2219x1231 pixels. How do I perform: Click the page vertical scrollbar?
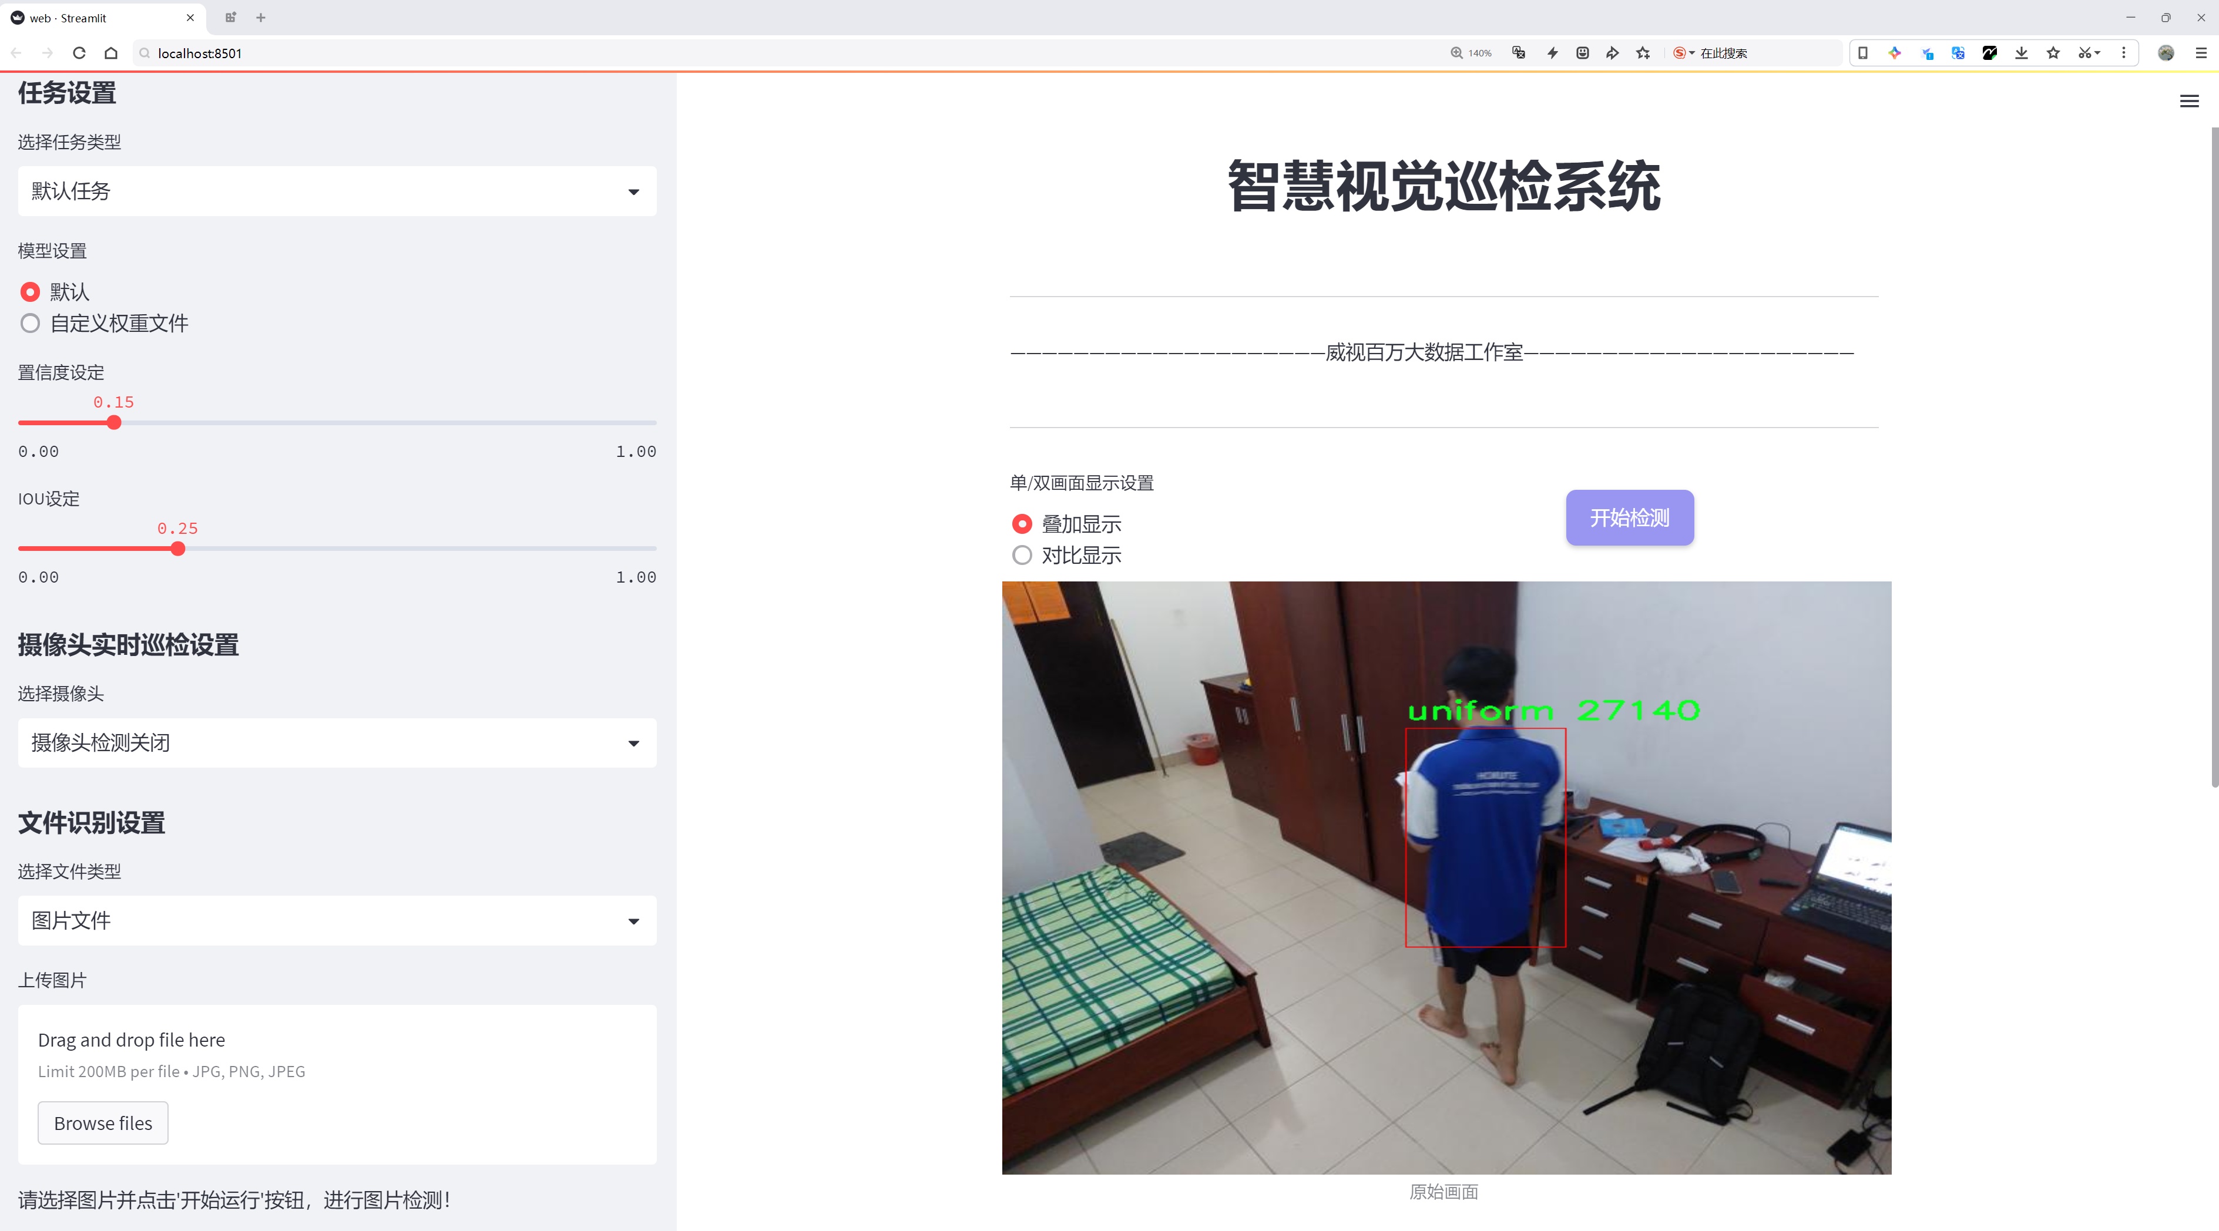(2214, 456)
